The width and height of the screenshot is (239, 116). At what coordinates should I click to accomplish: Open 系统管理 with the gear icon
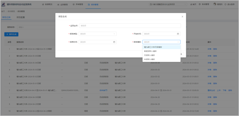(204, 4)
